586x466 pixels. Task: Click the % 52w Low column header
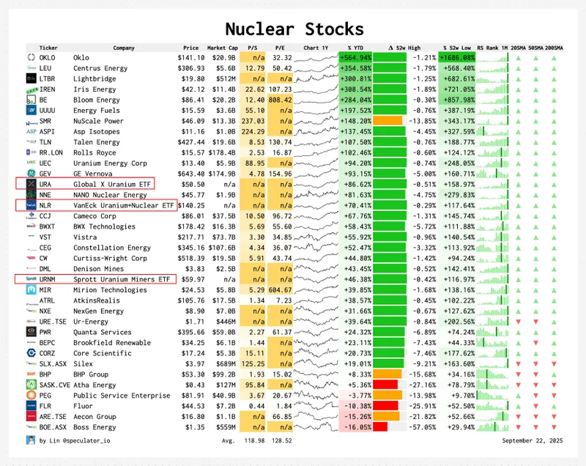(x=457, y=48)
